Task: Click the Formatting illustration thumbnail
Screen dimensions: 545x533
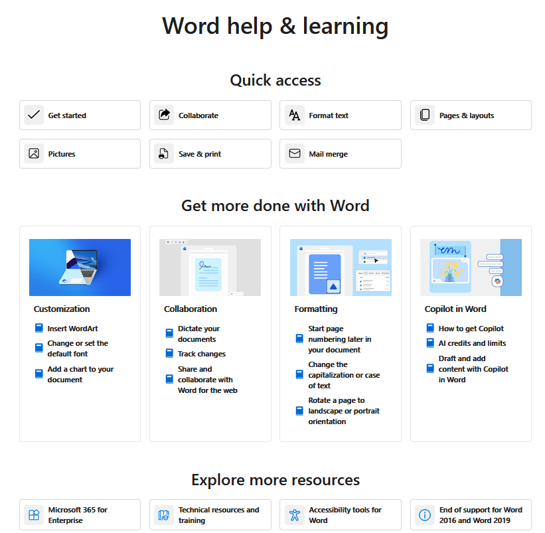Action: [341, 267]
